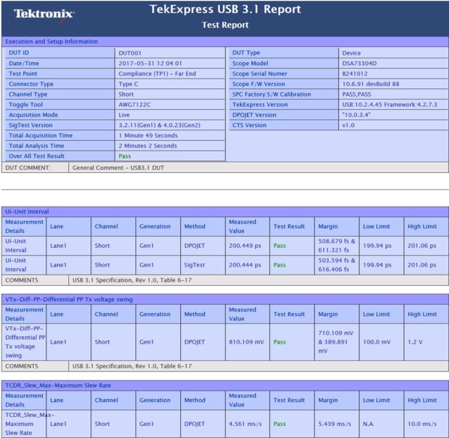Click 'Method' header in TCDR_Slew_Max table
The width and height of the screenshot is (449, 438).
[x=195, y=400]
